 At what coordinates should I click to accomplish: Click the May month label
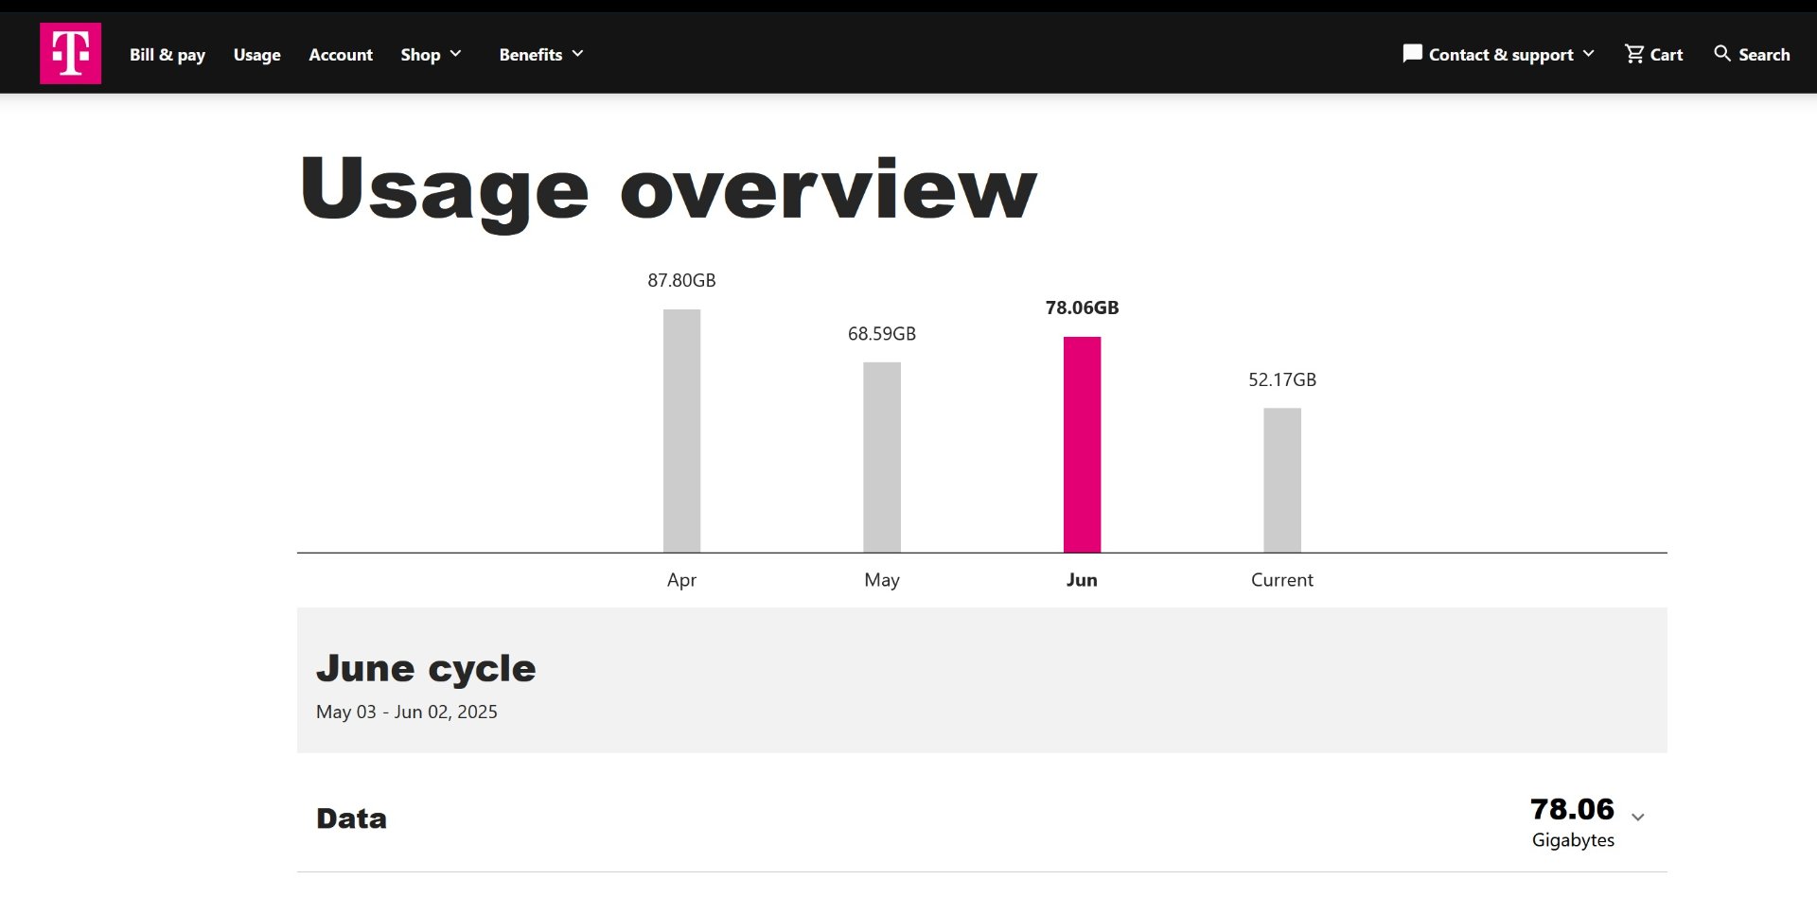(882, 580)
